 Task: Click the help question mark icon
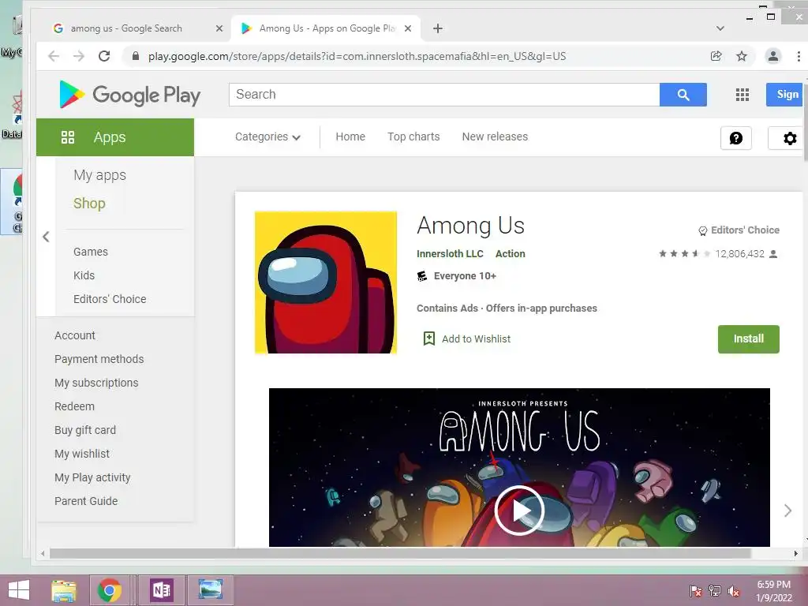pyautogui.click(x=736, y=138)
